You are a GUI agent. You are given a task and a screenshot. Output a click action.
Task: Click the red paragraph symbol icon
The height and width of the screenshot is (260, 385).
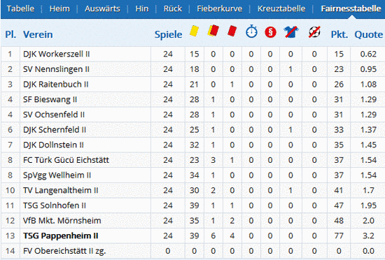(270, 32)
